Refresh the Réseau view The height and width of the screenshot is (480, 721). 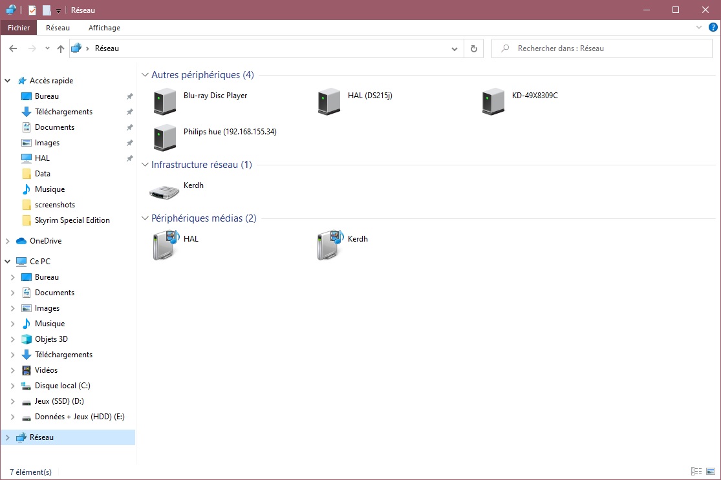(x=473, y=48)
